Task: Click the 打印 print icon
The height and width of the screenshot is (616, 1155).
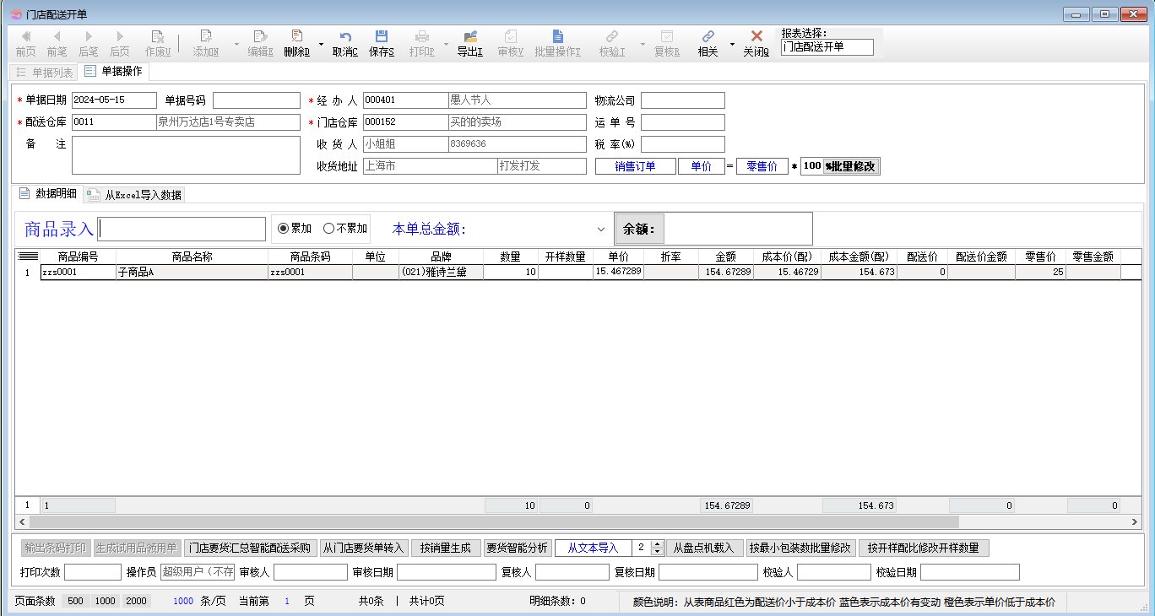Action: (x=422, y=43)
